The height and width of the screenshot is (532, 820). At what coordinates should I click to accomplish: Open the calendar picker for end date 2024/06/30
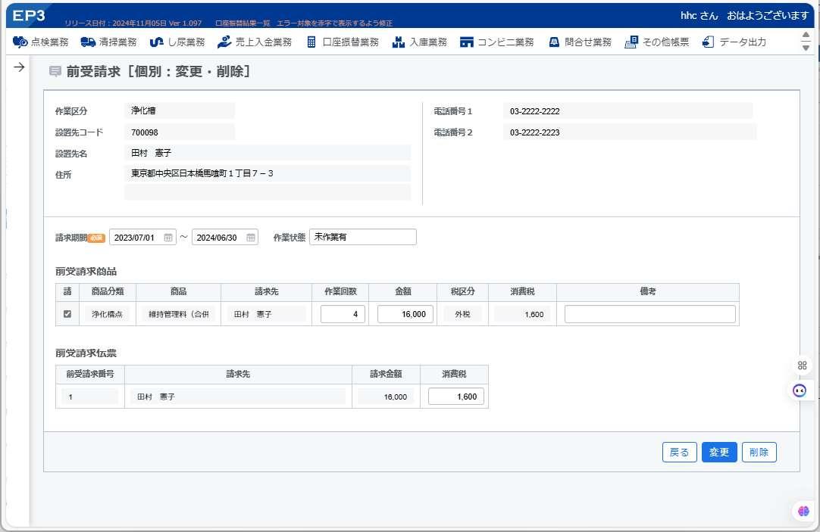click(x=251, y=237)
